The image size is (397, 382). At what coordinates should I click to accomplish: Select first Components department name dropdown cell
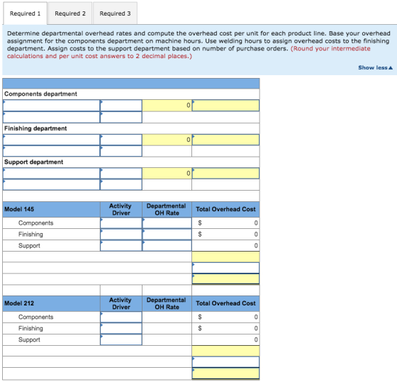pyautogui.click(x=51, y=106)
